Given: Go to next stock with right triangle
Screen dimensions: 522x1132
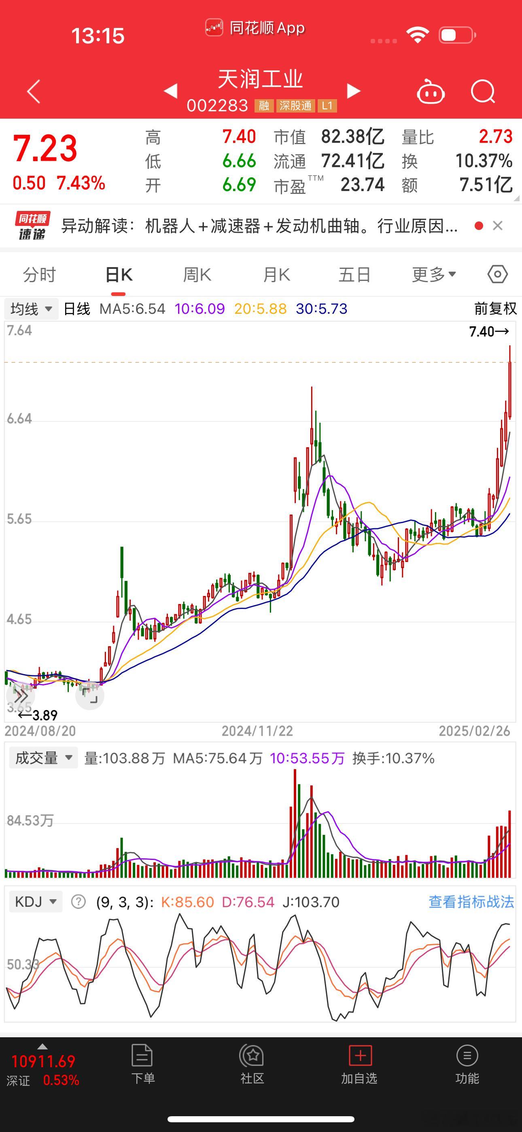Looking at the screenshot, I should [x=353, y=91].
